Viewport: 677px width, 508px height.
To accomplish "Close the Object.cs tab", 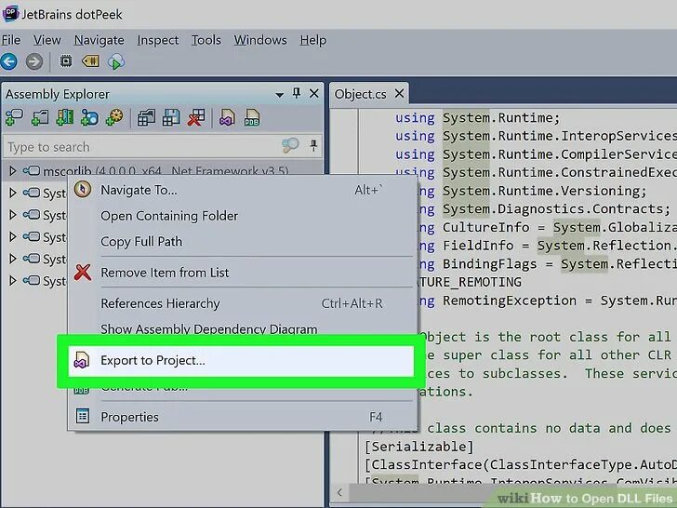I will 399,93.
